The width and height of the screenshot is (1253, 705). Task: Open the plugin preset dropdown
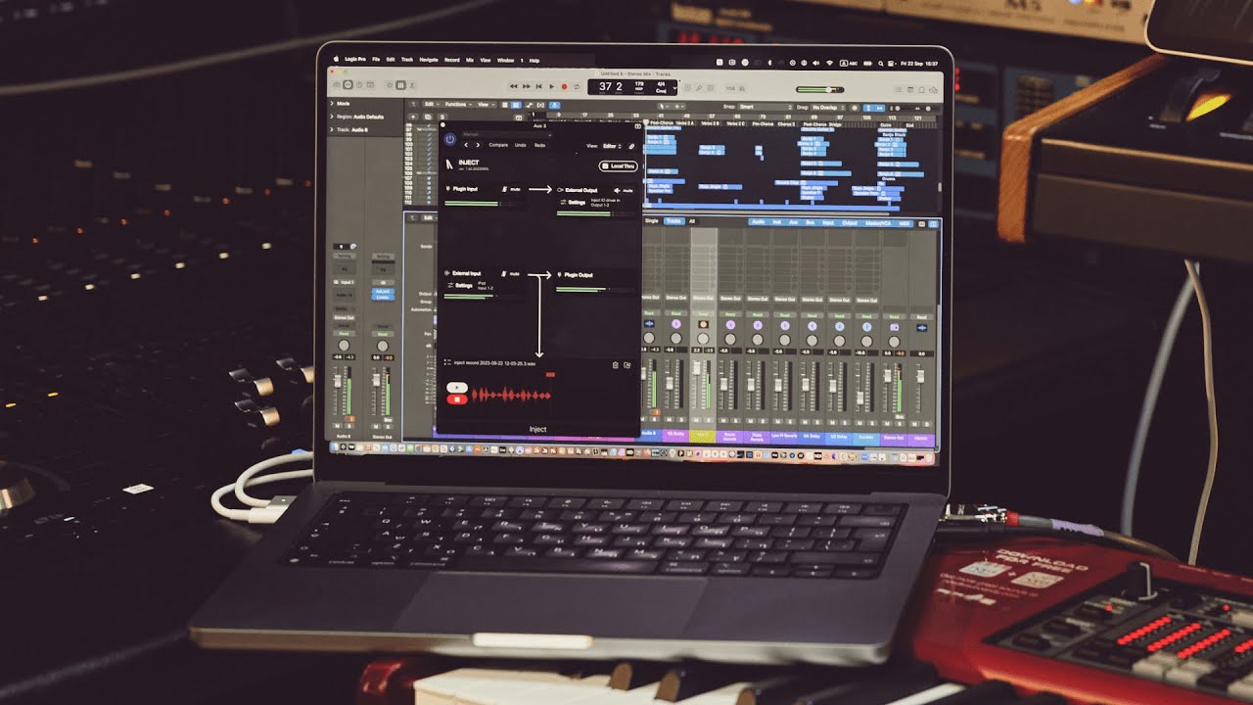click(506, 134)
